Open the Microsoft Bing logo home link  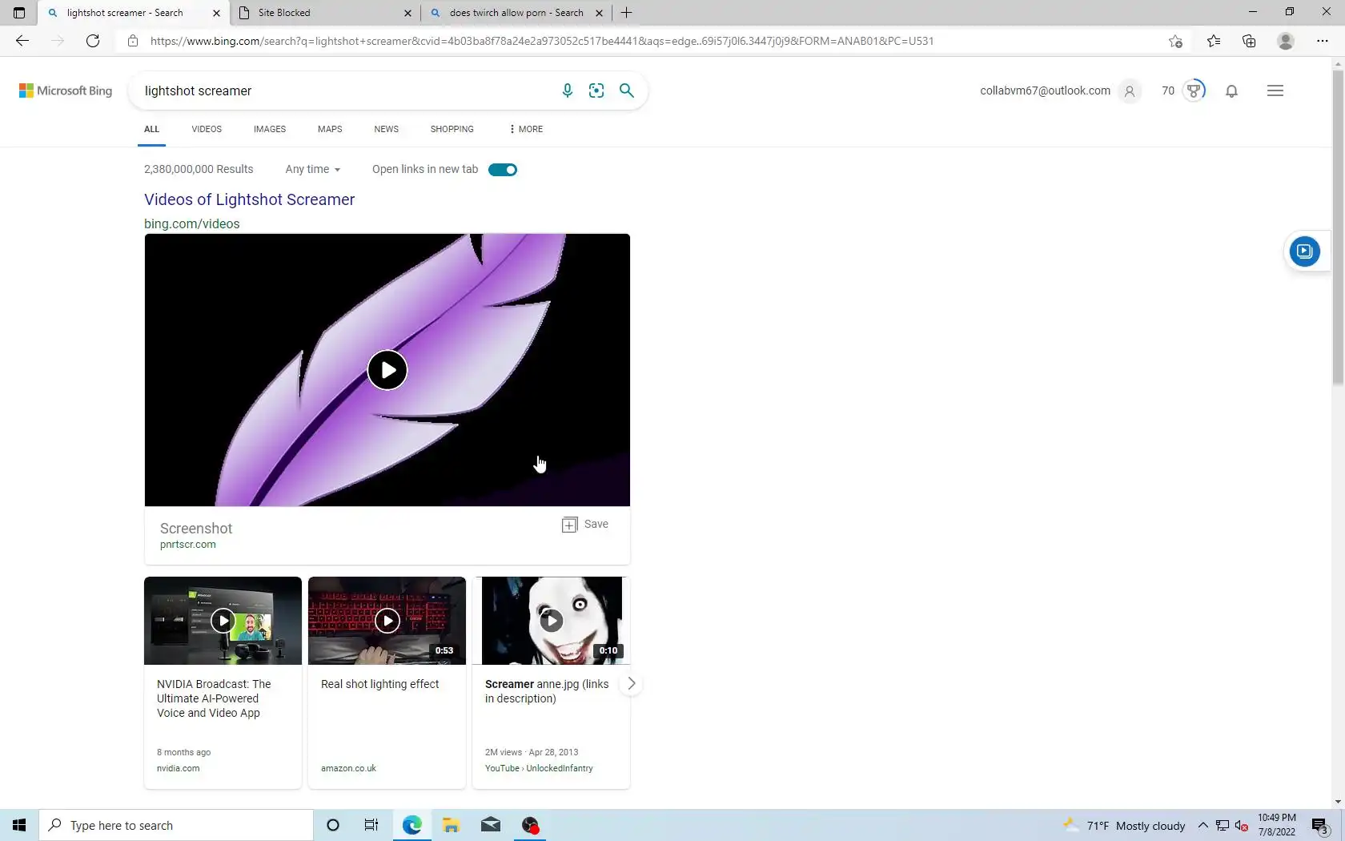click(66, 91)
